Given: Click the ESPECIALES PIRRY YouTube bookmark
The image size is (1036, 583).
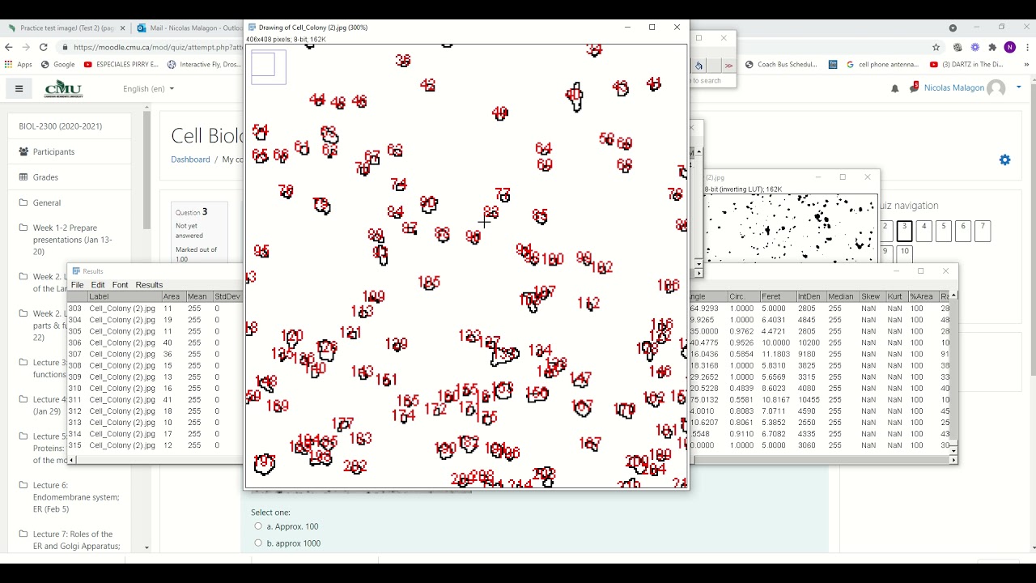Looking at the screenshot, I should [x=121, y=64].
